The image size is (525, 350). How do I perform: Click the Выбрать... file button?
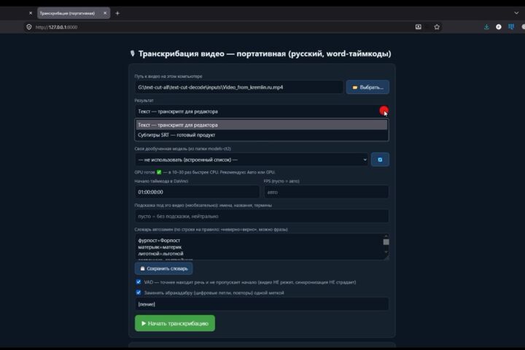tap(367, 87)
